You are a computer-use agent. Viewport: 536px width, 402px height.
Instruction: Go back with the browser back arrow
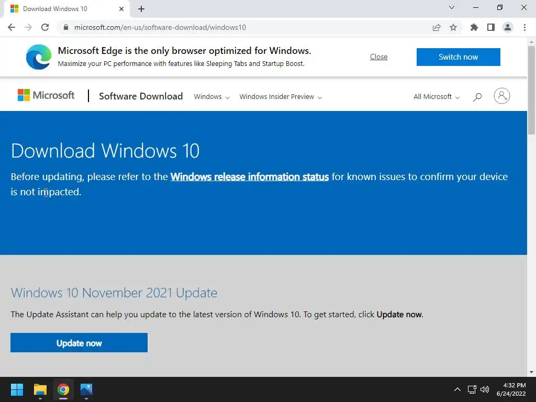[12, 27]
